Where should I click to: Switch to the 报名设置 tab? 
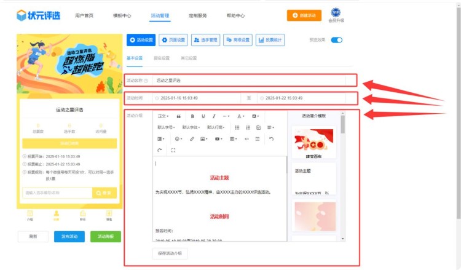click(162, 58)
